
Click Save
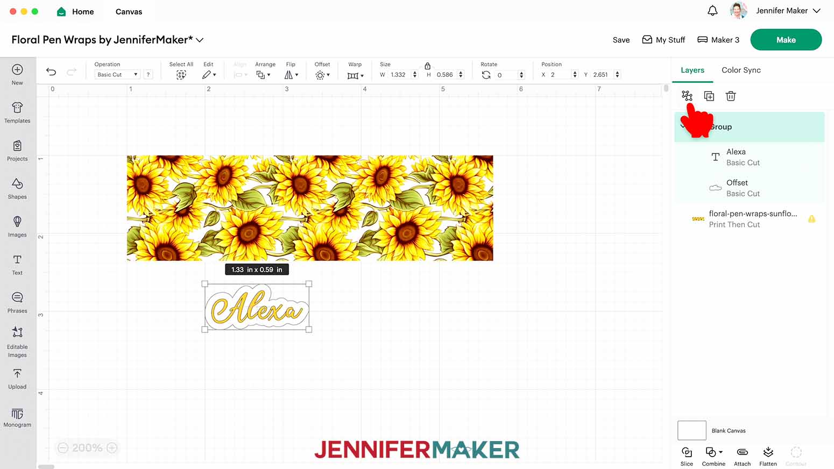621,40
